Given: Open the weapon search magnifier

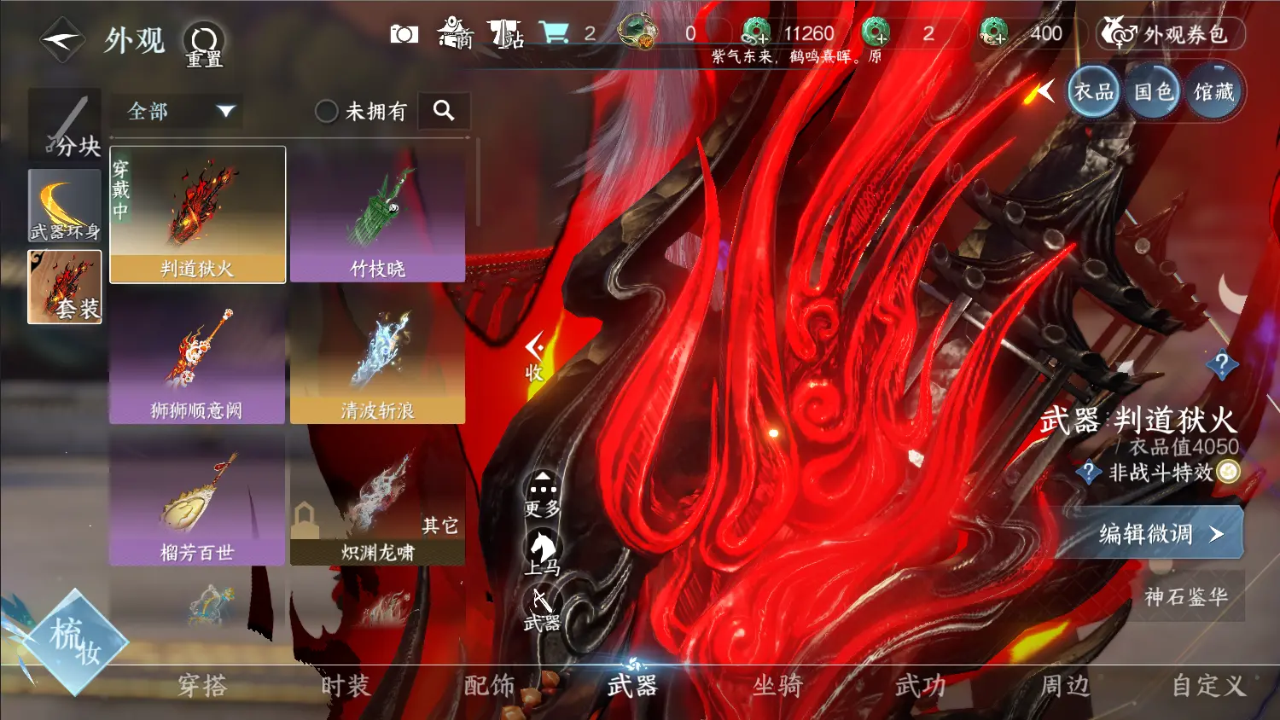Looking at the screenshot, I should (x=444, y=111).
